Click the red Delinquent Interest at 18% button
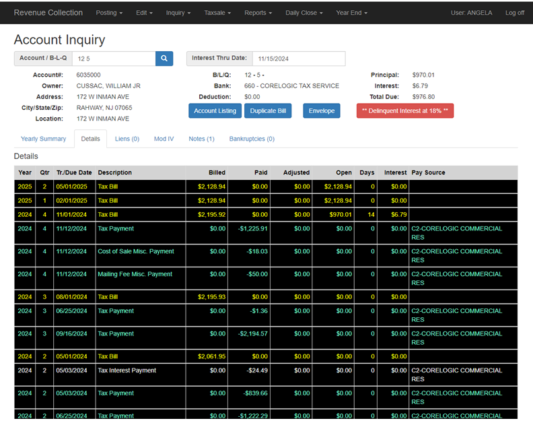533x429 pixels. (405, 111)
